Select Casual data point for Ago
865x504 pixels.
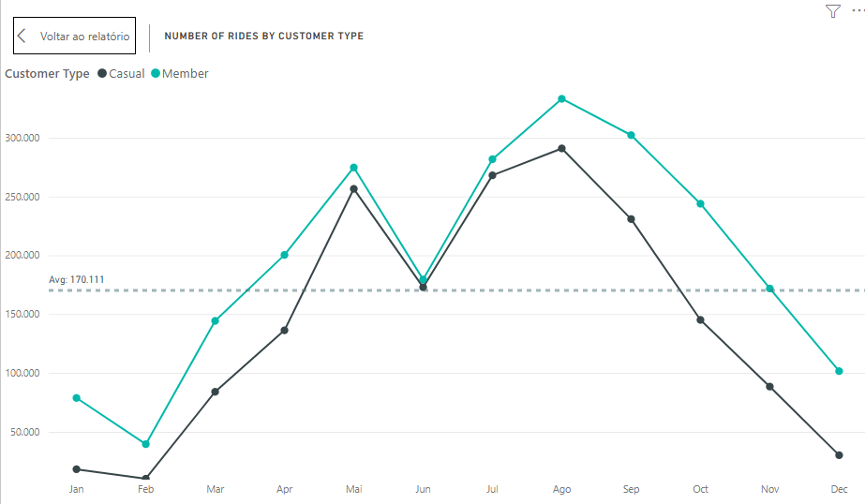tap(561, 148)
